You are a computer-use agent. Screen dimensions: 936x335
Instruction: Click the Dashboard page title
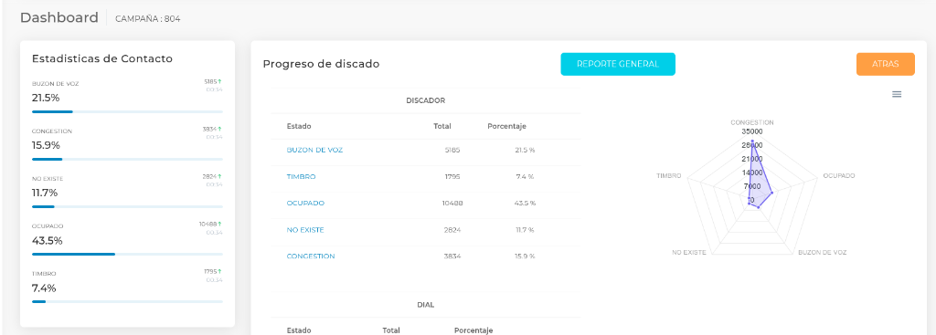coord(59,18)
